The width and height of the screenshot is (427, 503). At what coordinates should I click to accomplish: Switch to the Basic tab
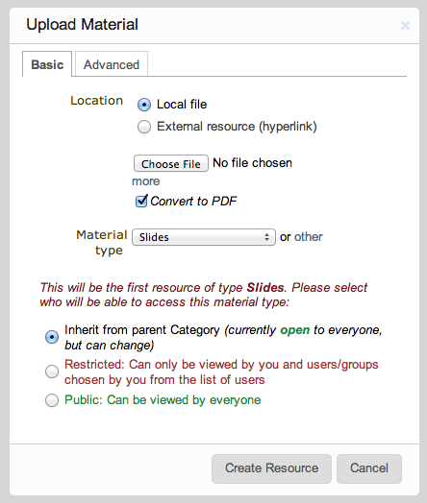click(47, 64)
